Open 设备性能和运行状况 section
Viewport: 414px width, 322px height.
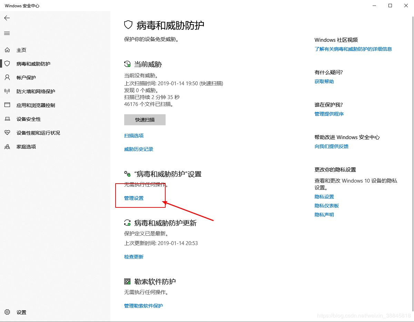[38, 133]
